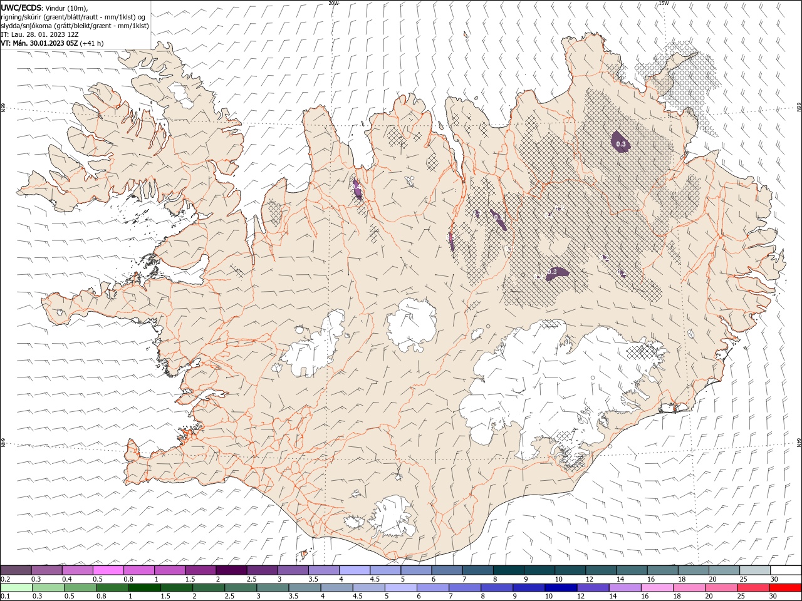The height and width of the screenshot is (601, 802).
Task: Pick lower scale light pink swatch at 16
Action: coord(657,588)
